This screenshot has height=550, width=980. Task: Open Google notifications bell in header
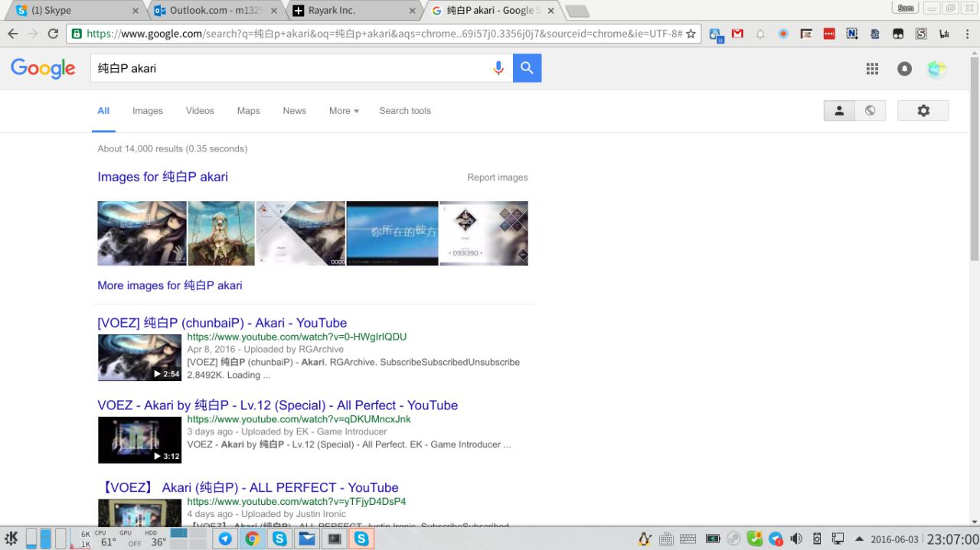[x=904, y=69]
